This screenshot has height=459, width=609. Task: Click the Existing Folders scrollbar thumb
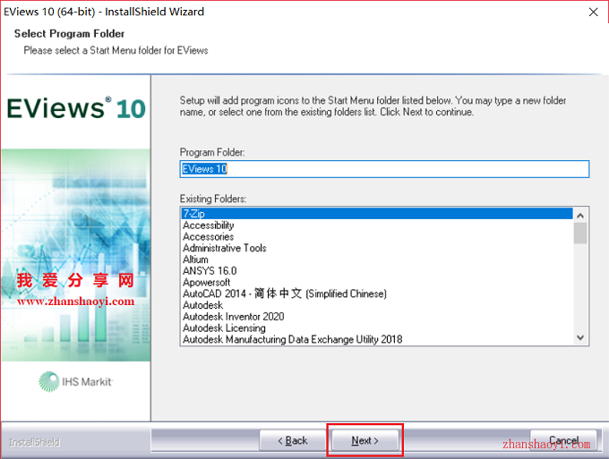580,234
